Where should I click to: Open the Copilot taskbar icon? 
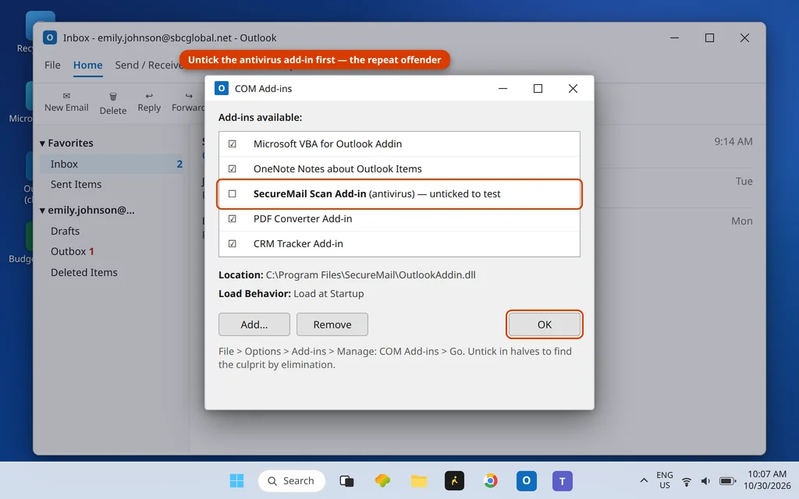click(382, 480)
